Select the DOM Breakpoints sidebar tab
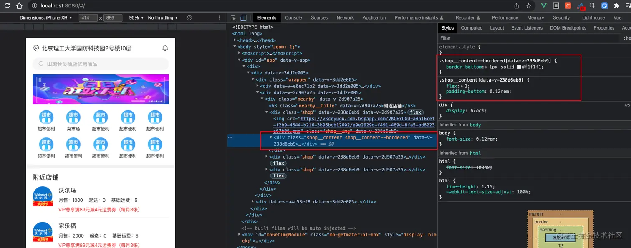This screenshot has height=248, width=631. click(x=568, y=28)
